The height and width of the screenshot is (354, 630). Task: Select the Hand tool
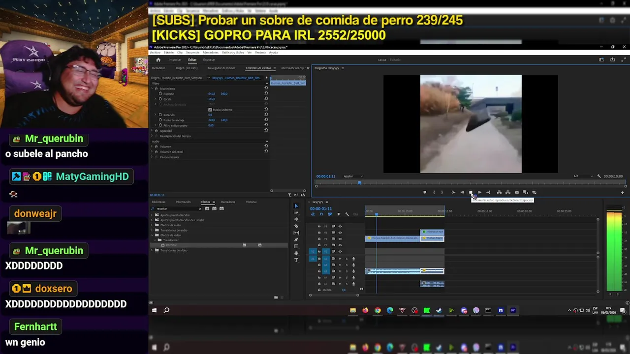click(x=296, y=253)
